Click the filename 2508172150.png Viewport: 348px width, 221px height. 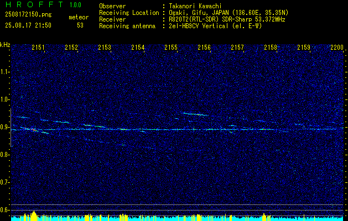click(x=28, y=15)
